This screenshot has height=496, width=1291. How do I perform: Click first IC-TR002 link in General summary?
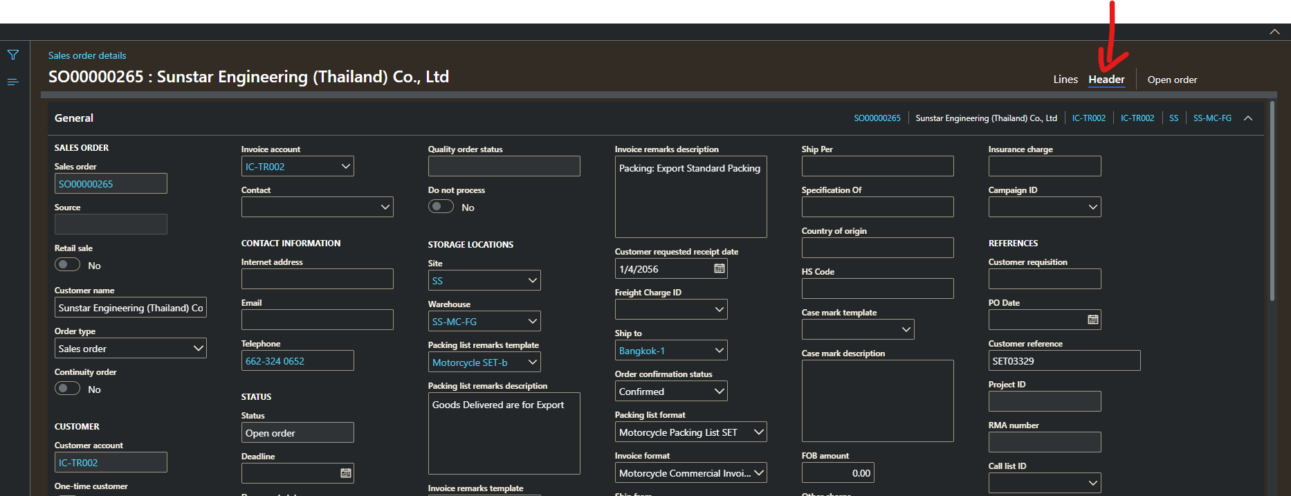pos(1089,118)
